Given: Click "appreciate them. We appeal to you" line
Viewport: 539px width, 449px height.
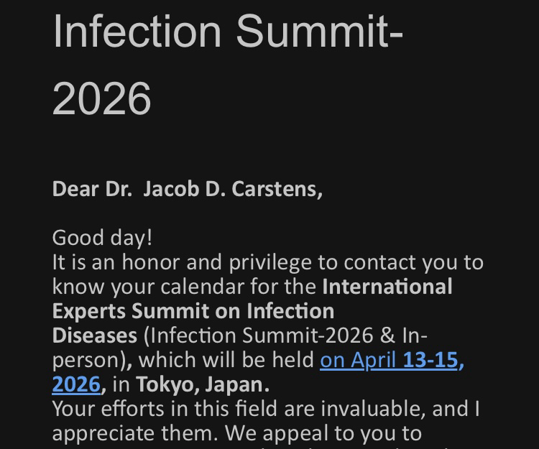Looking at the screenshot, I should click(x=236, y=433).
